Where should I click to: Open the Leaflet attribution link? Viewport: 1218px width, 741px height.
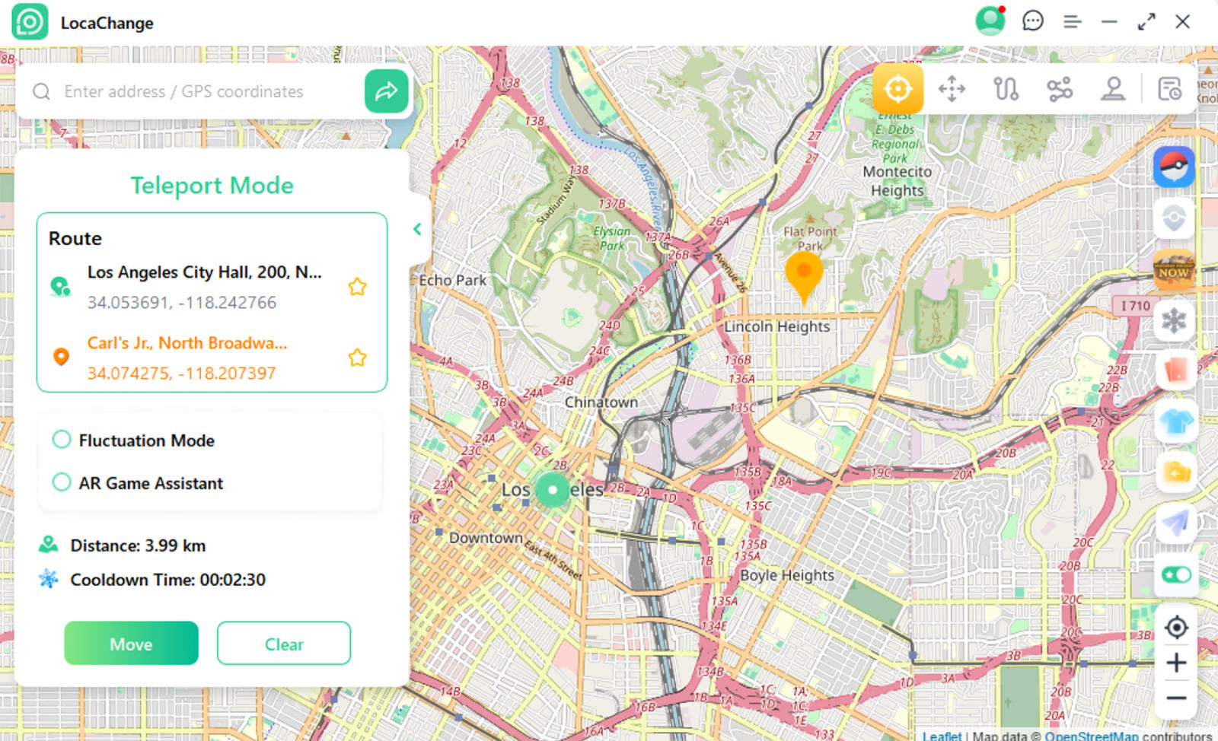coord(942,735)
